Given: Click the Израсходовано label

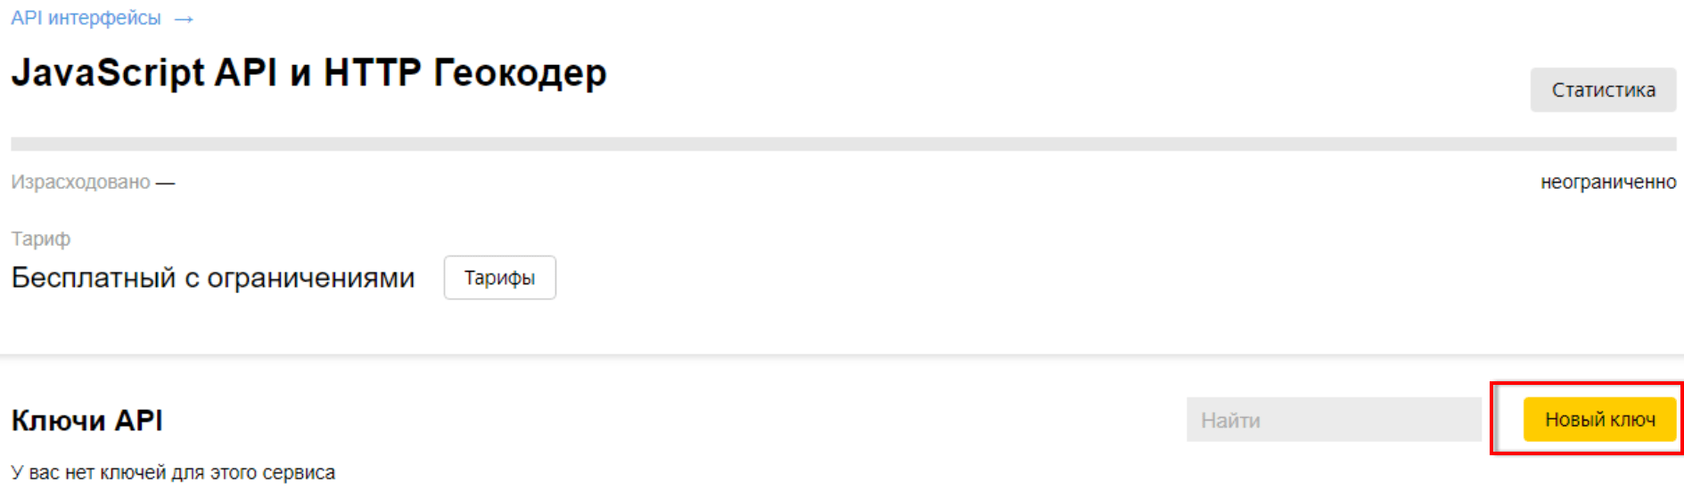Looking at the screenshot, I should [x=80, y=183].
